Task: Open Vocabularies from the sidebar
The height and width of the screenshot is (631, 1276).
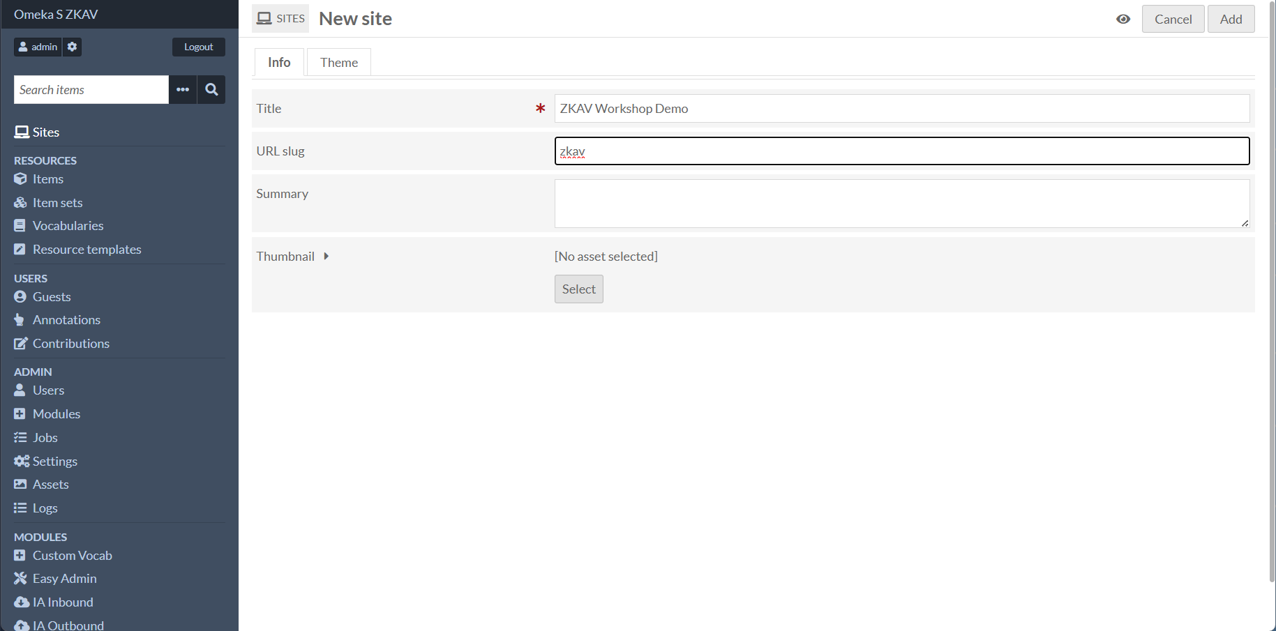Action: point(68,226)
